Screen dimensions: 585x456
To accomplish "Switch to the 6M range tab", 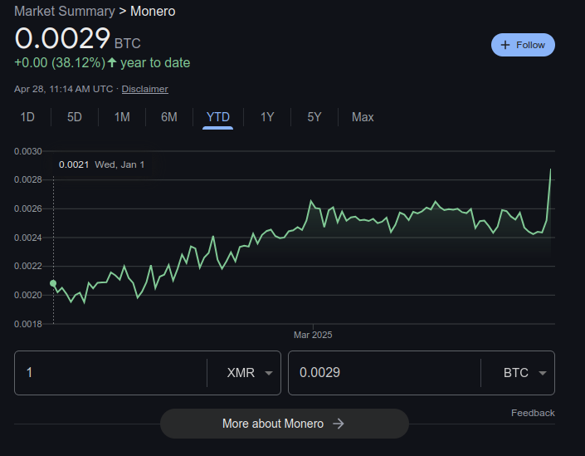I will coord(169,117).
